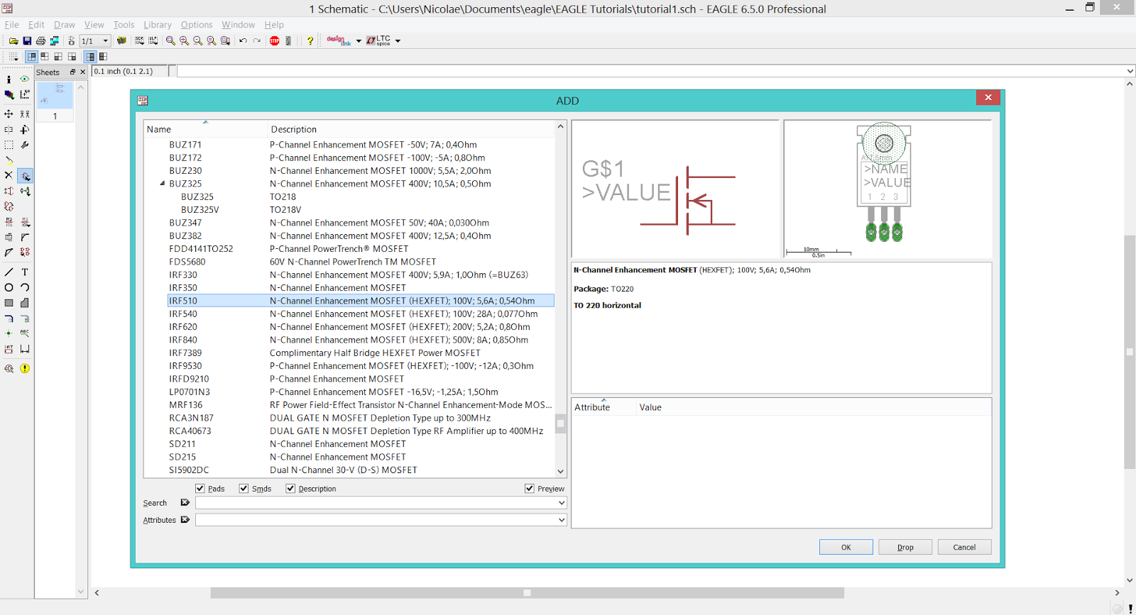Click the Description column header
The width and height of the screenshot is (1136, 615).
click(411, 129)
